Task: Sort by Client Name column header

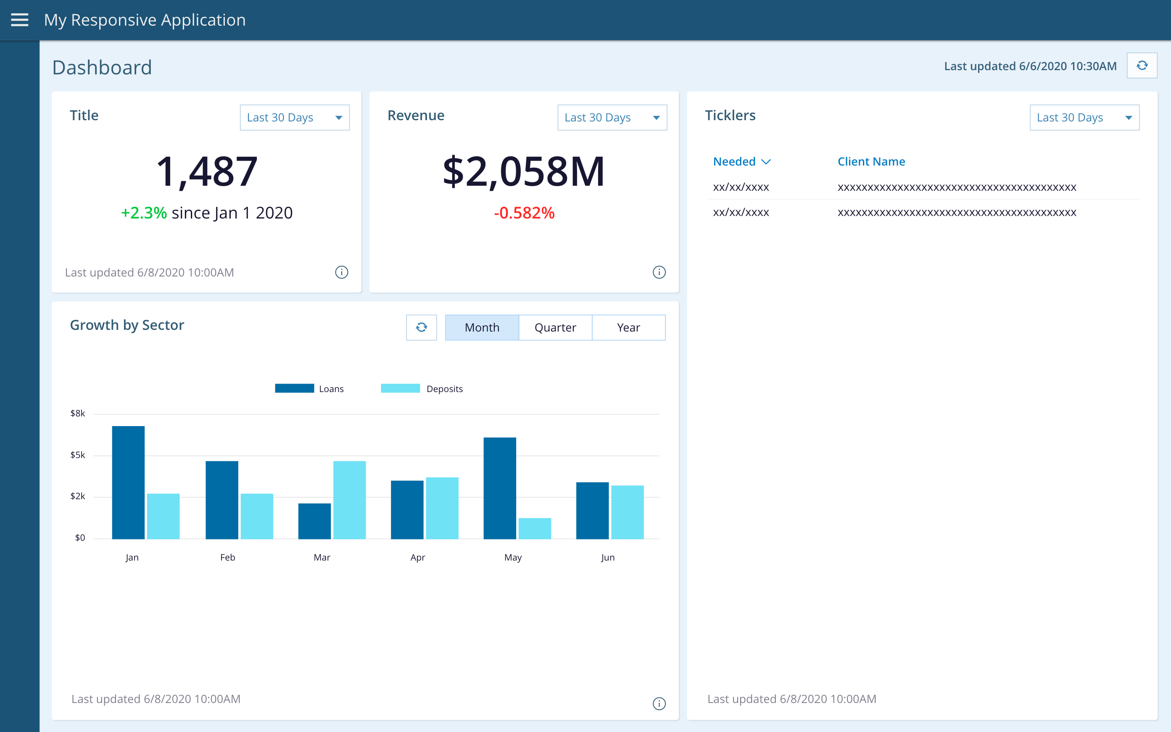Action: [871, 162]
